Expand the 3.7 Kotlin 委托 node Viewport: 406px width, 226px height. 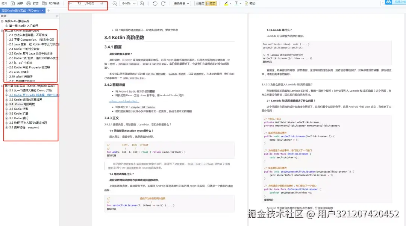[6, 118]
